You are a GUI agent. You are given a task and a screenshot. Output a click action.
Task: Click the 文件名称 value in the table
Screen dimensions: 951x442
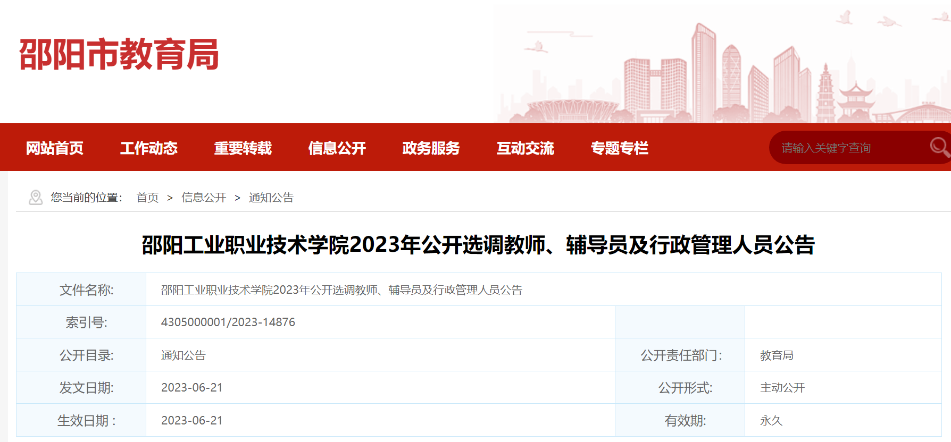(x=341, y=290)
